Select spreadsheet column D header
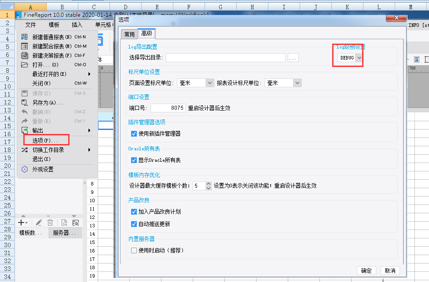429x282 pixels. tap(125, 7)
